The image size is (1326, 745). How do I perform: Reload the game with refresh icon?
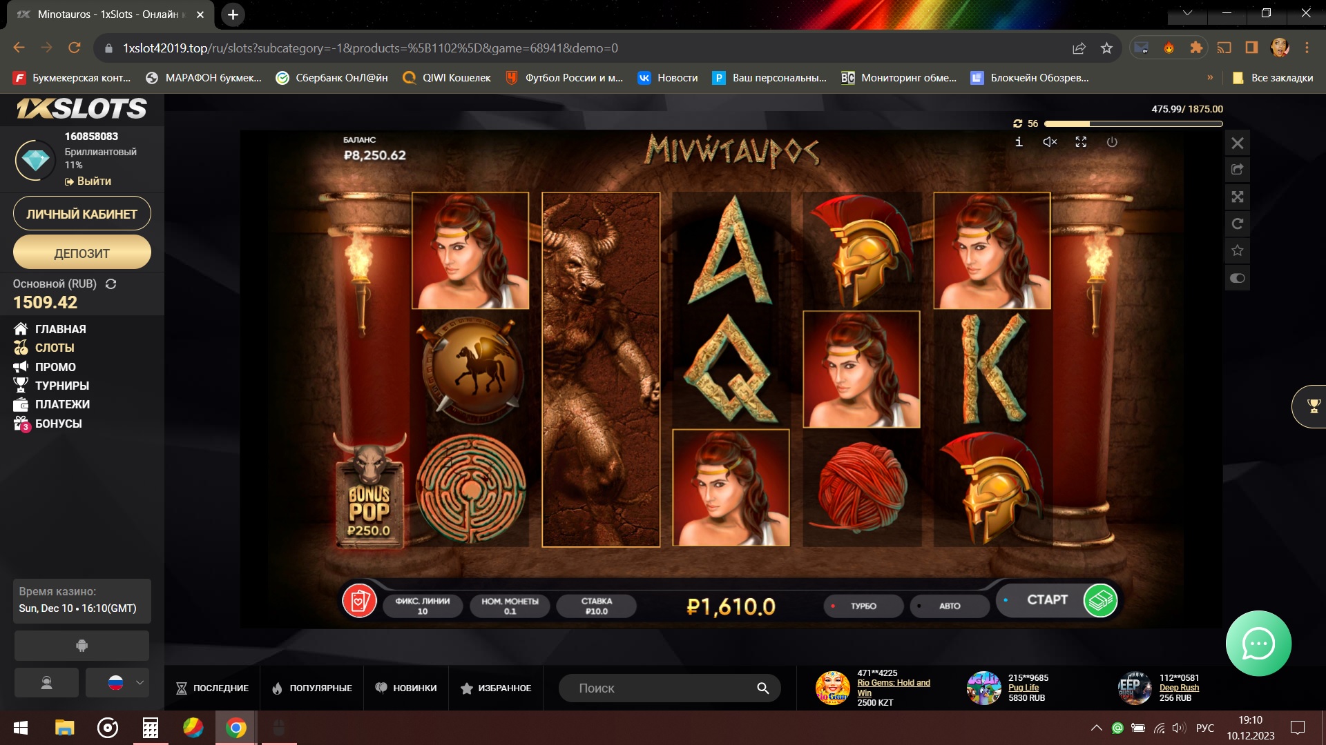click(x=1238, y=223)
